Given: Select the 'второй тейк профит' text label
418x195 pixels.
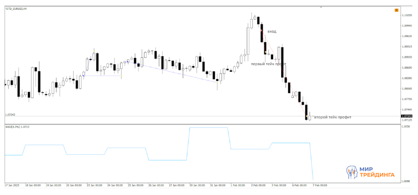Looking at the screenshot, I should point(333,117).
